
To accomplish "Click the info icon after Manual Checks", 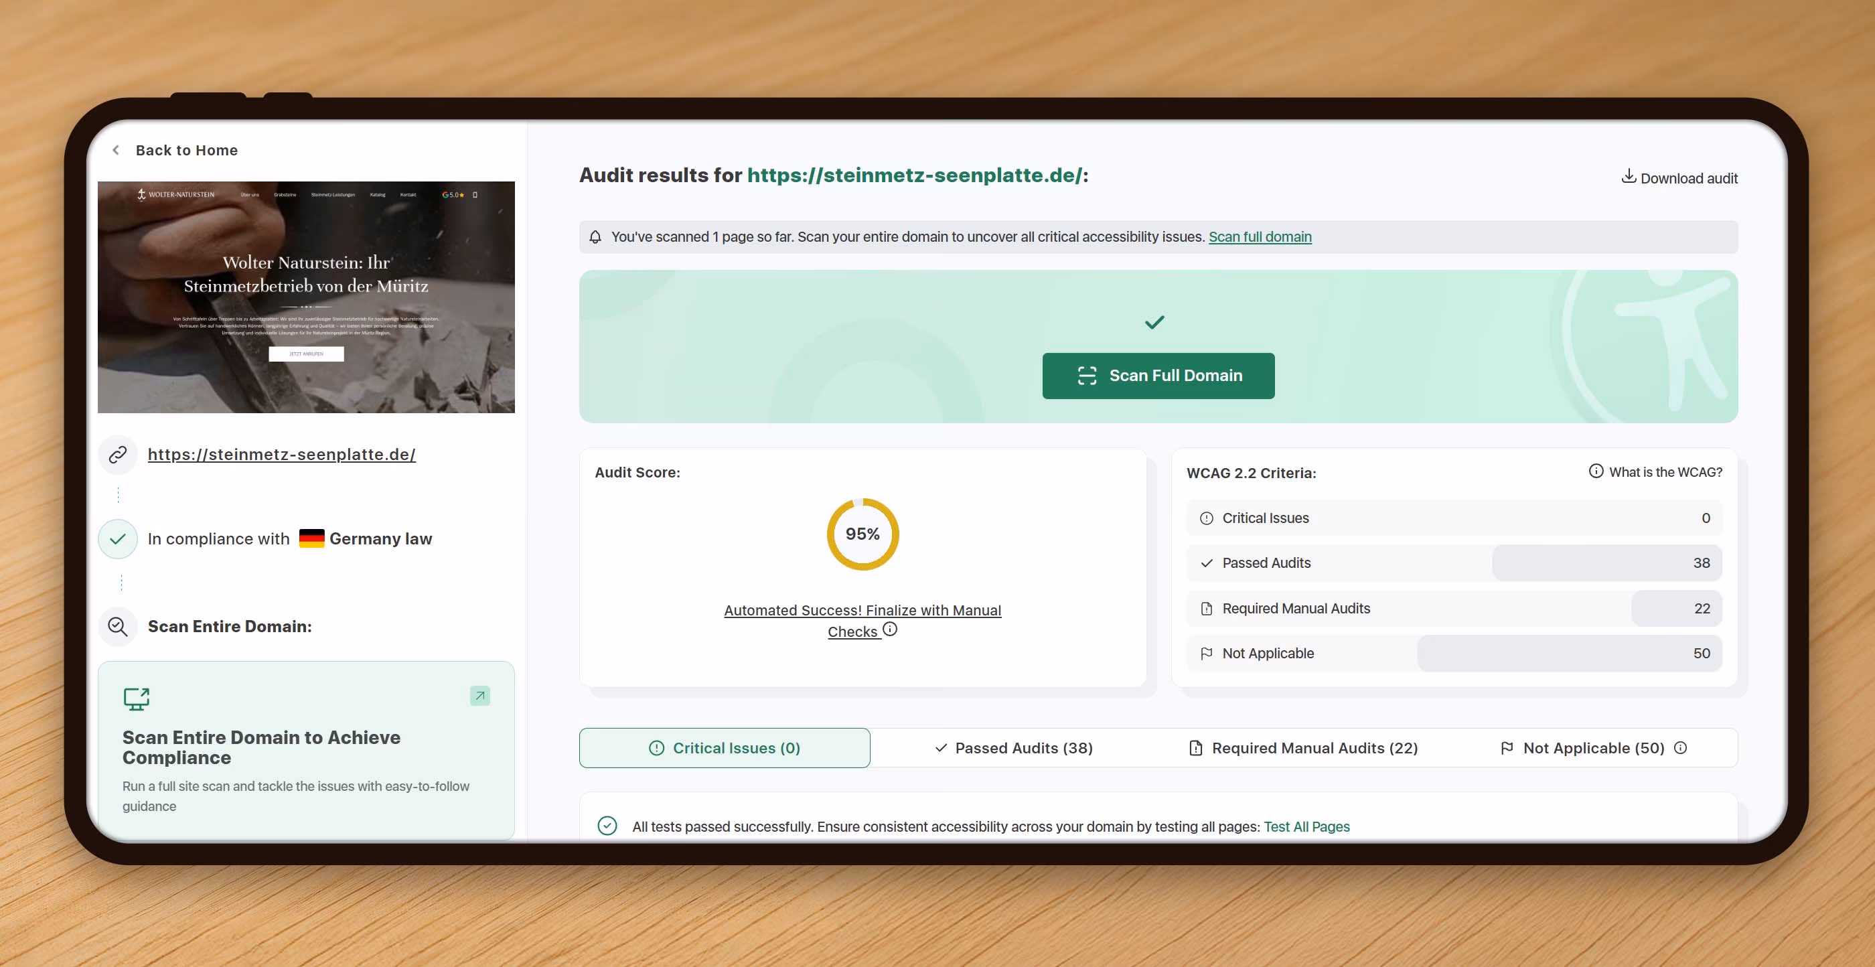I will click(891, 631).
